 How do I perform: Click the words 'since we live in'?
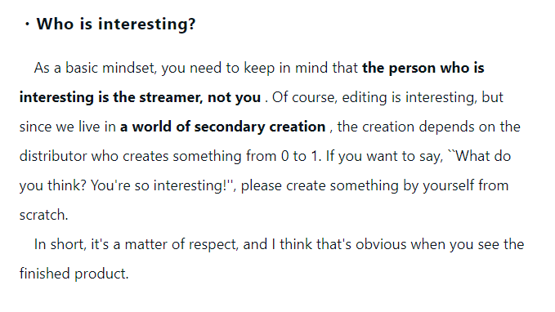pyautogui.click(x=68, y=127)
